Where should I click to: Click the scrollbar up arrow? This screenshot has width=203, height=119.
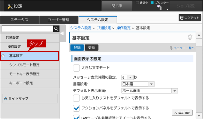[199, 35]
